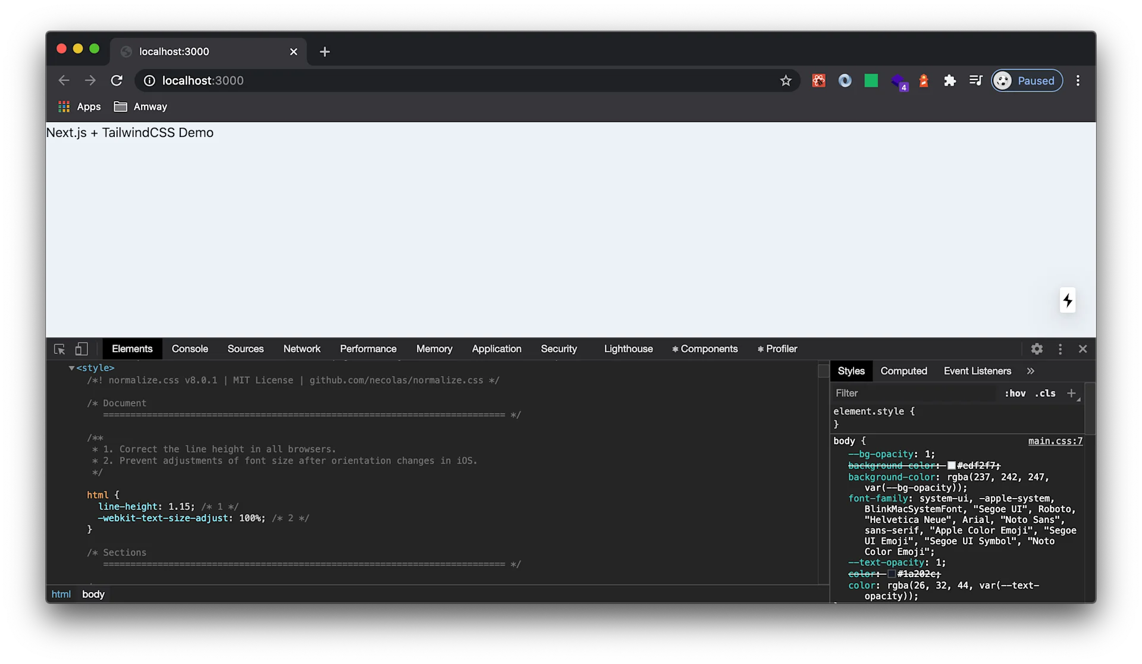Image resolution: width=1142 pixels, height=664 pixels.
Task: Toggle the device emulation toolbar
Action: coord(81,349)
